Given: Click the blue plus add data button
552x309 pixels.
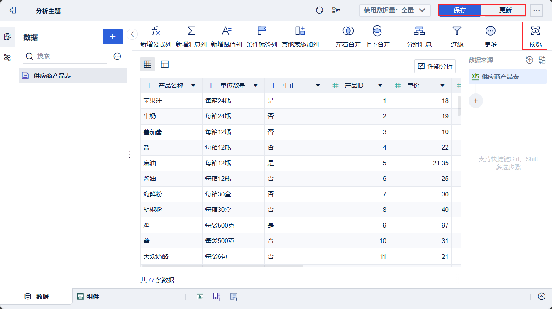Looking at the screenshot, I should click(x=113, y=37).
